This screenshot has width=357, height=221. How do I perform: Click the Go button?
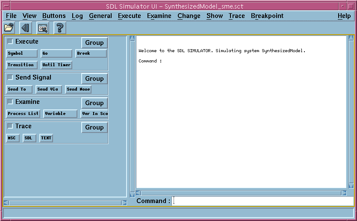point(56,53)
